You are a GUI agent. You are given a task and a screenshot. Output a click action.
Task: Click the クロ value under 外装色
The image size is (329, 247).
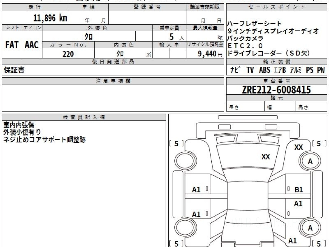click(89, 36)
